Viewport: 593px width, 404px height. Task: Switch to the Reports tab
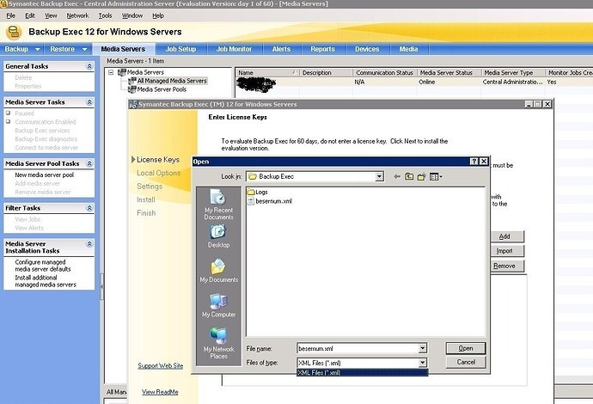(322, 49)
